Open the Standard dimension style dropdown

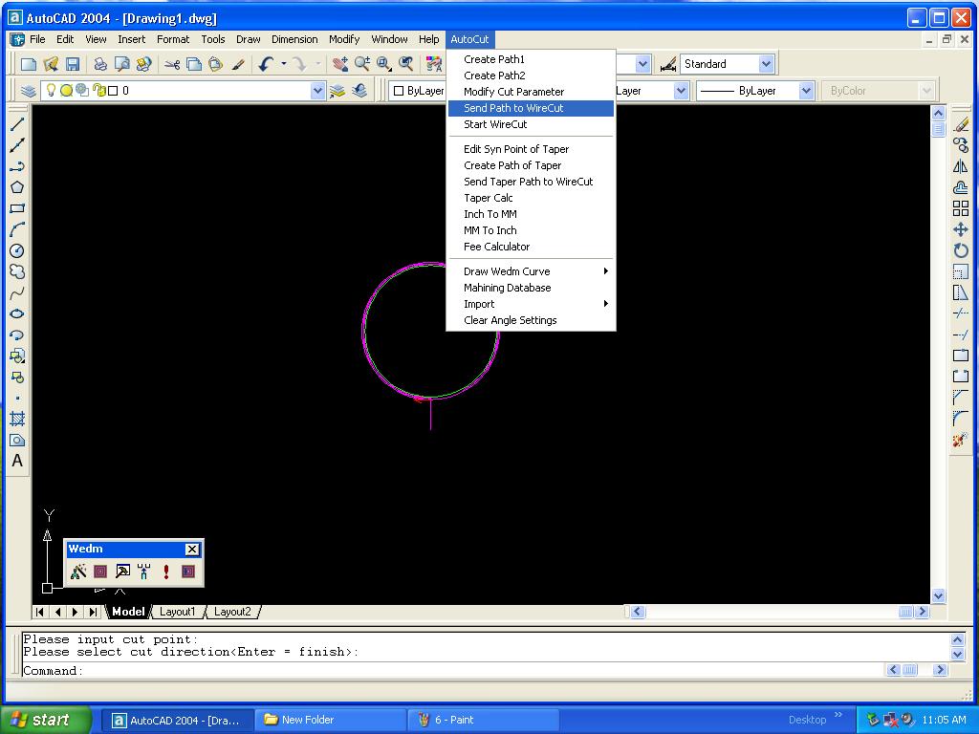coord(766,64)
